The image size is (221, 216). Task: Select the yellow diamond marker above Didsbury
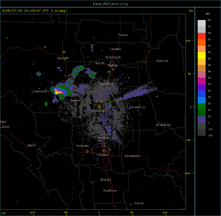[100, 107]
